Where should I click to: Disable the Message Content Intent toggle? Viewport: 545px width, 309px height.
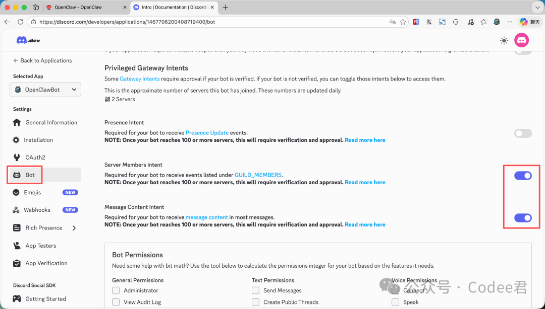pos(523,218)
